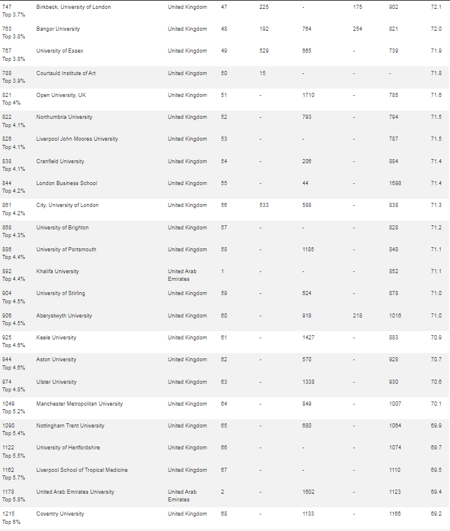
Task: Click Courtauld Institute of Art name
Action: coord(66,73)
